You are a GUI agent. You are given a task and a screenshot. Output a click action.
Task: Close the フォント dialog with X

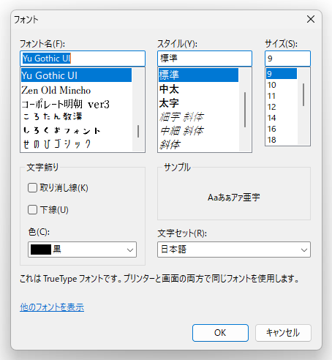pos(311,19)
